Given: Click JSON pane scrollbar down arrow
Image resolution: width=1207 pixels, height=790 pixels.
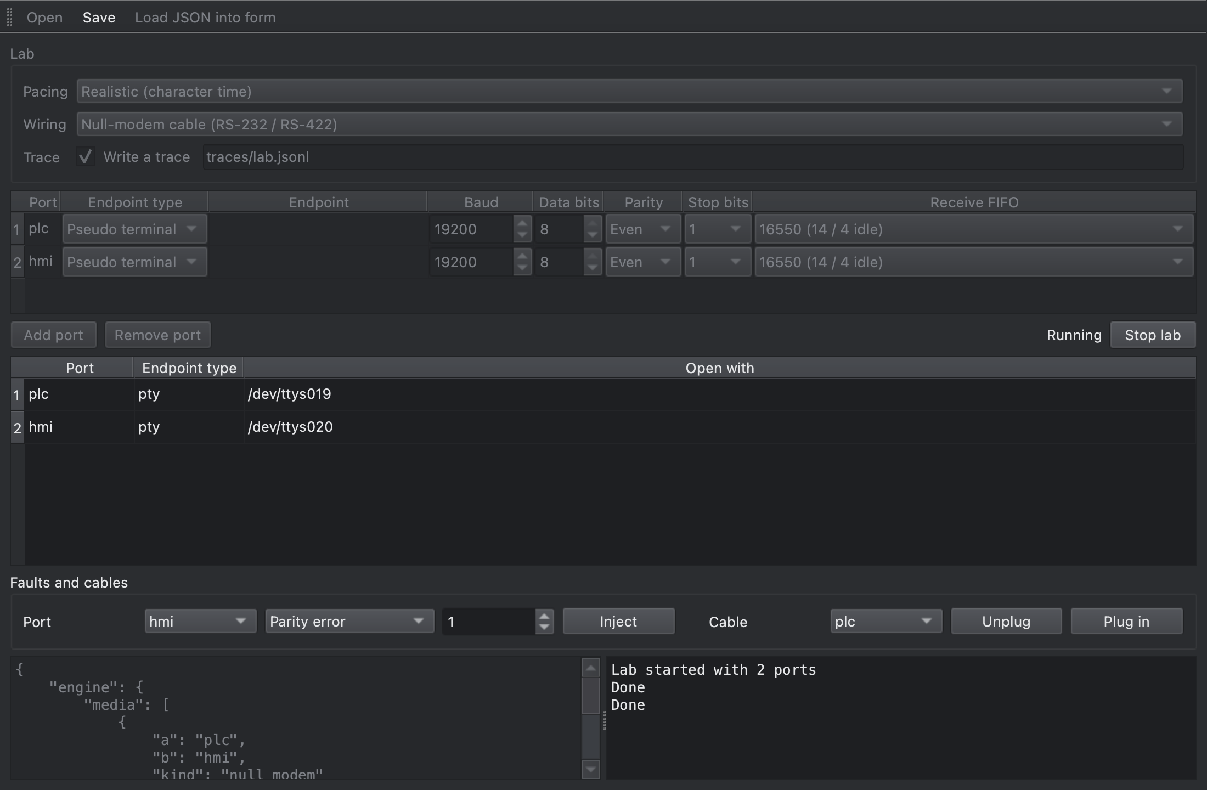Looking at the screenshot, I should click(x=590, y=770).
